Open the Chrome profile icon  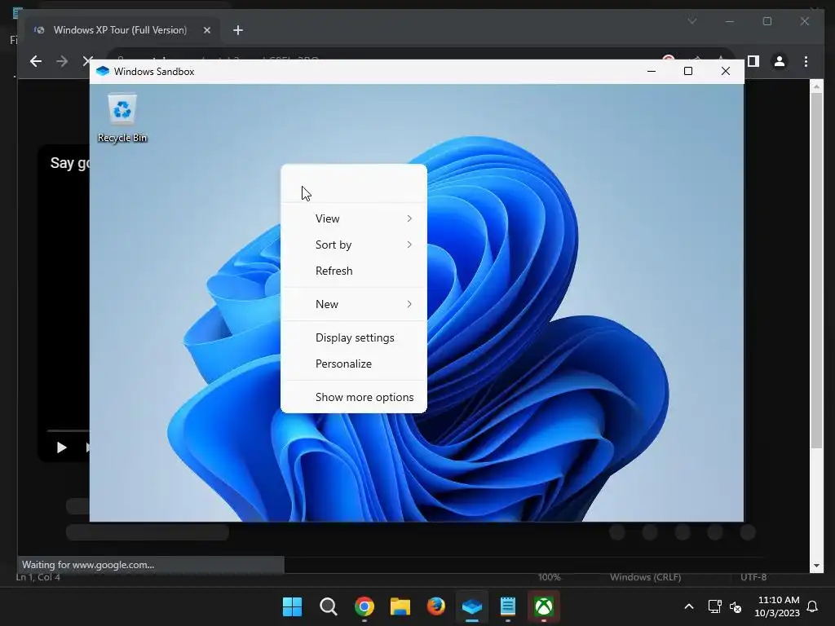779,61
